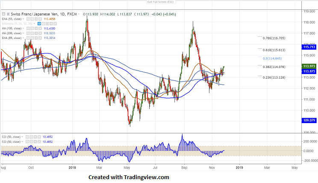Click the MA 200 value 112.3233
Image resolution: width=318 pixels, height=183 pixels.
click(50, 33)
